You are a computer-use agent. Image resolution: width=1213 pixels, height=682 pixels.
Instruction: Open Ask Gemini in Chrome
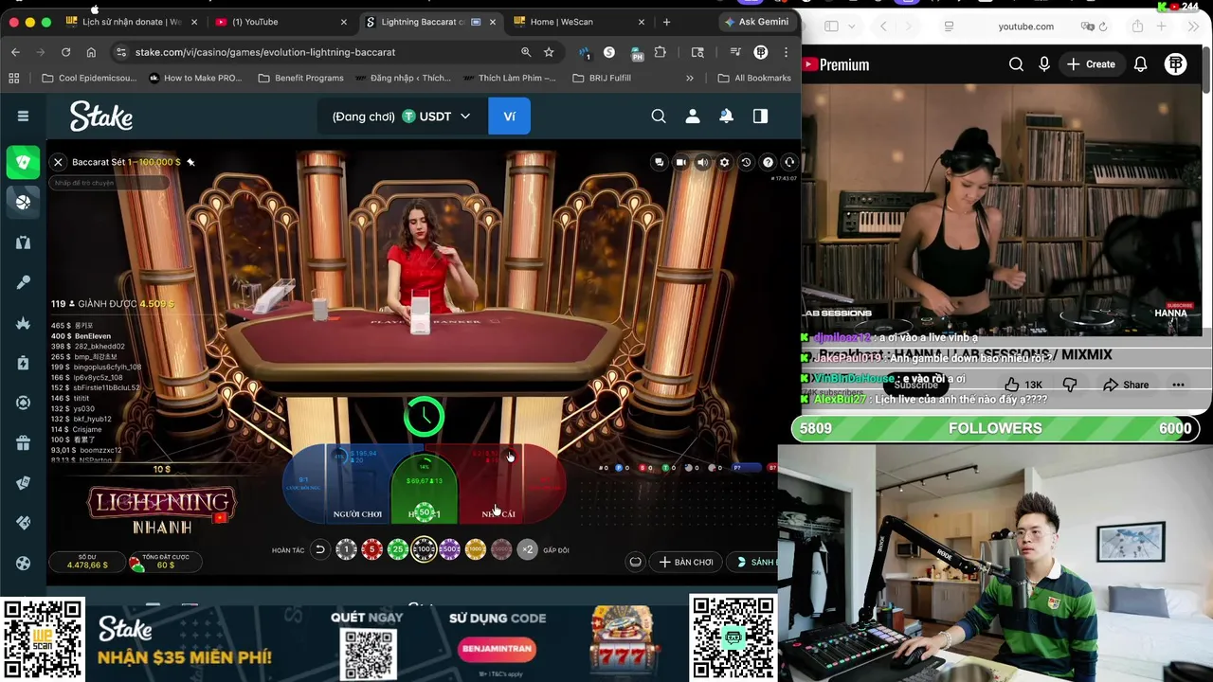(756, 22)
